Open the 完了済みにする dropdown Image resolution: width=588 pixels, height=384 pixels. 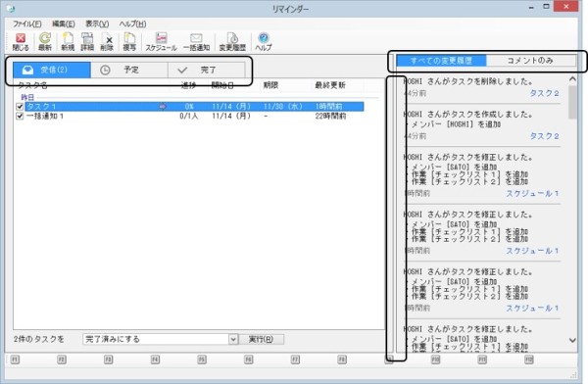click(233, 339)
